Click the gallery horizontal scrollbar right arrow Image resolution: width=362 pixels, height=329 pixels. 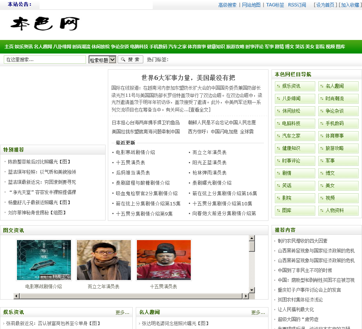click(x=246, y=296)
